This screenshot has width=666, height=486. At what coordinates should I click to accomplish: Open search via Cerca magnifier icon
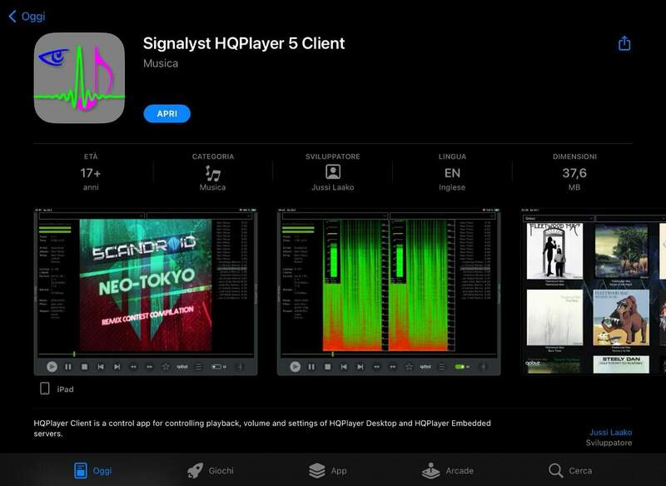click(x=556, y=470)
